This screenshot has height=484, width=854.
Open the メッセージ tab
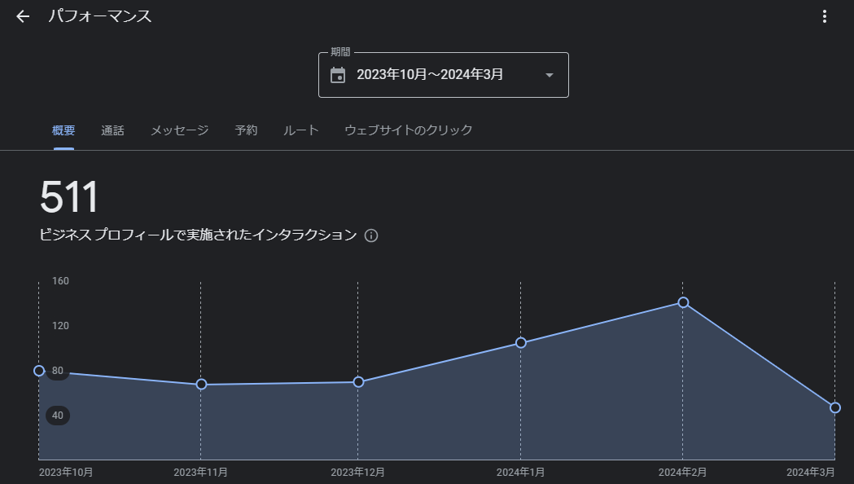pyautogui.click(x=179, y=130)
